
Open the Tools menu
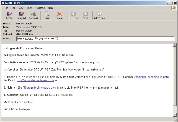click(30, 8)
